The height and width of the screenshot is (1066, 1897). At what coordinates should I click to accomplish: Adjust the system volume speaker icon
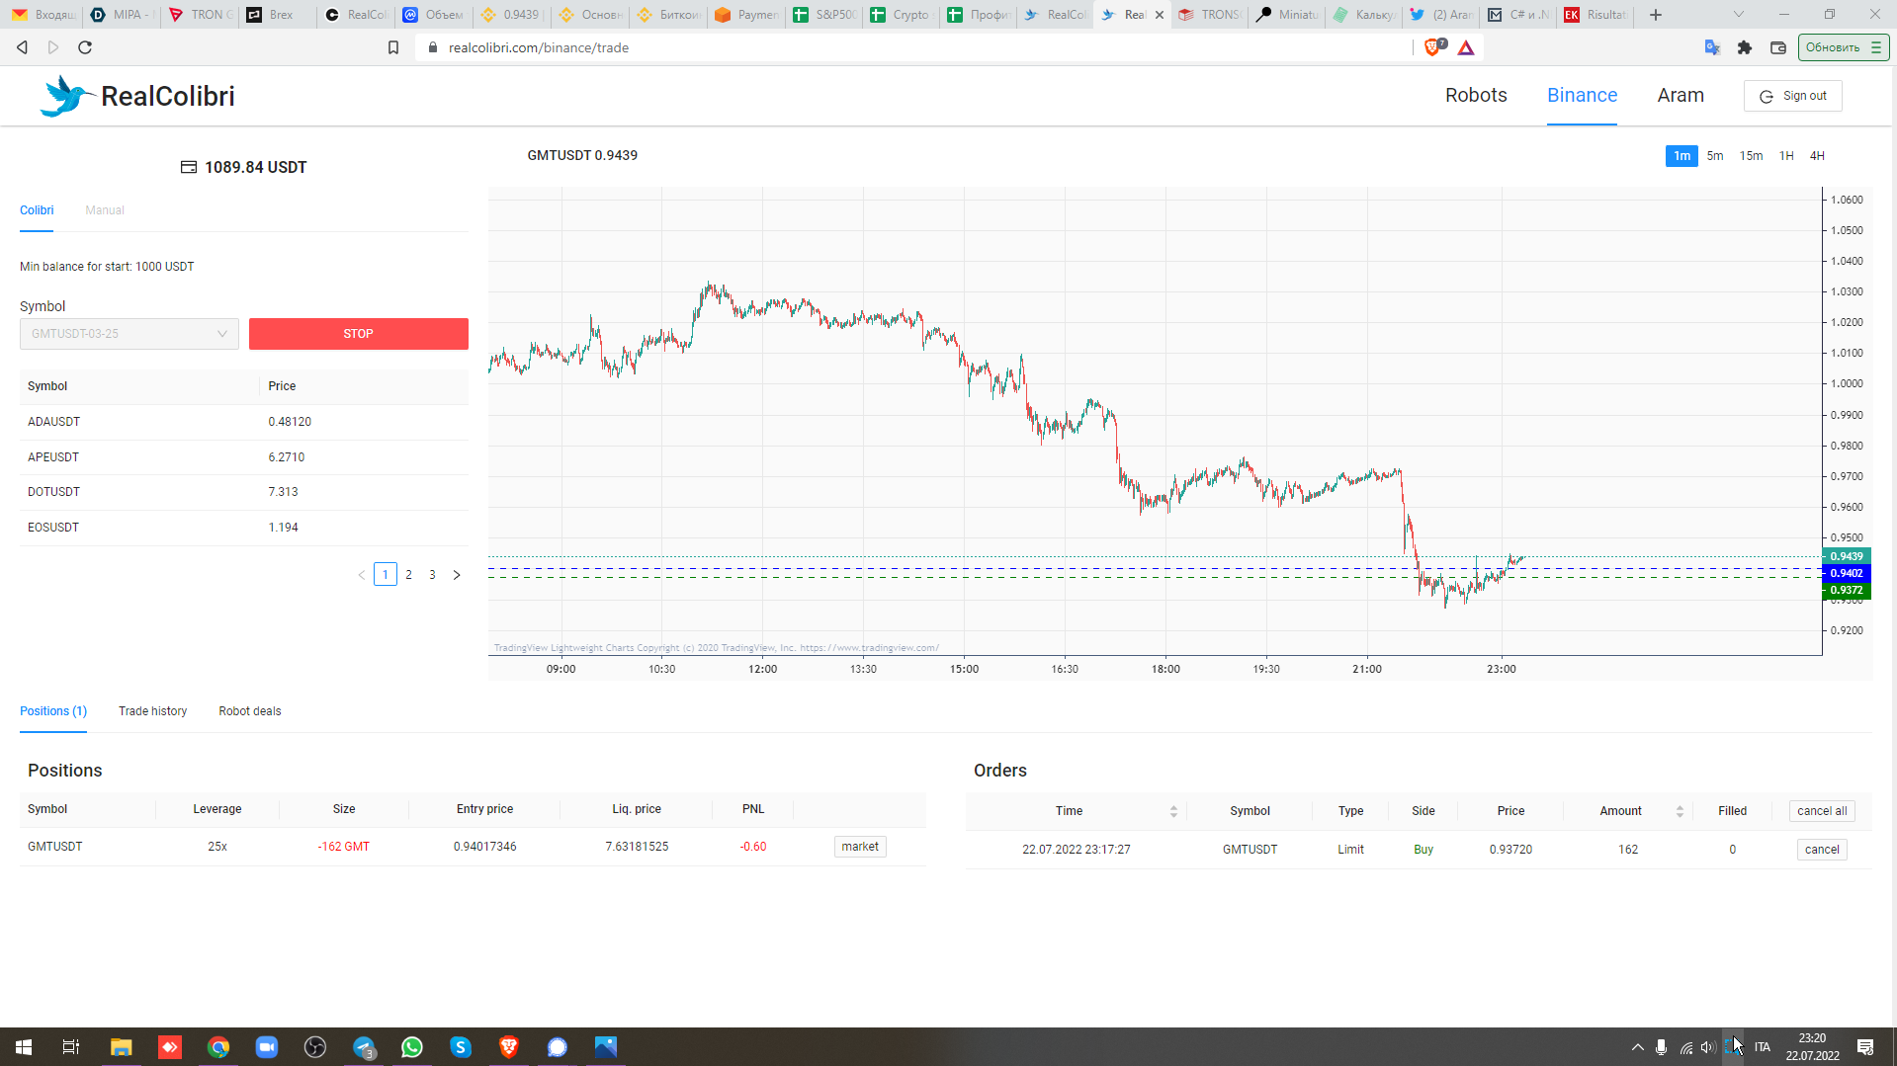(x=1707, y=1047)
